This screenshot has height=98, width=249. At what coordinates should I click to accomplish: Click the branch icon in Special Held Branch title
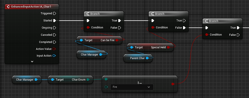click(x=152, y=14)
